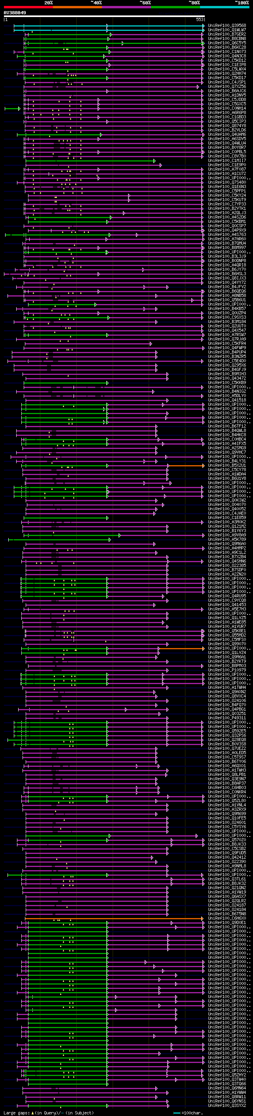The width and height of the screenshot is (253, 1116).
Task: Click the UniRef100_Q4N3C8 hit label
Action: (x=227, y=56)
